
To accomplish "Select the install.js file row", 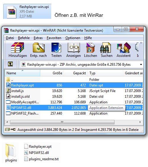I will (x=74, y=91).
